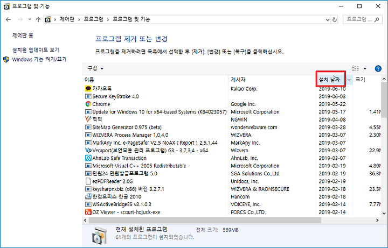Click 프로그램 in the breadcrumb
Image resolution: width=388 pixels, height=248 pixels.
click(x=93, y=19)
